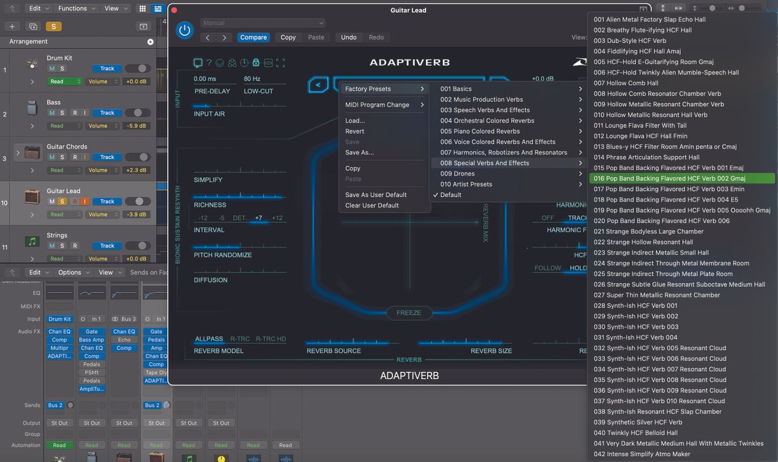Enable record on the Guitar Lead track
The width and height of the screenshot is (778, 462).
75,201
